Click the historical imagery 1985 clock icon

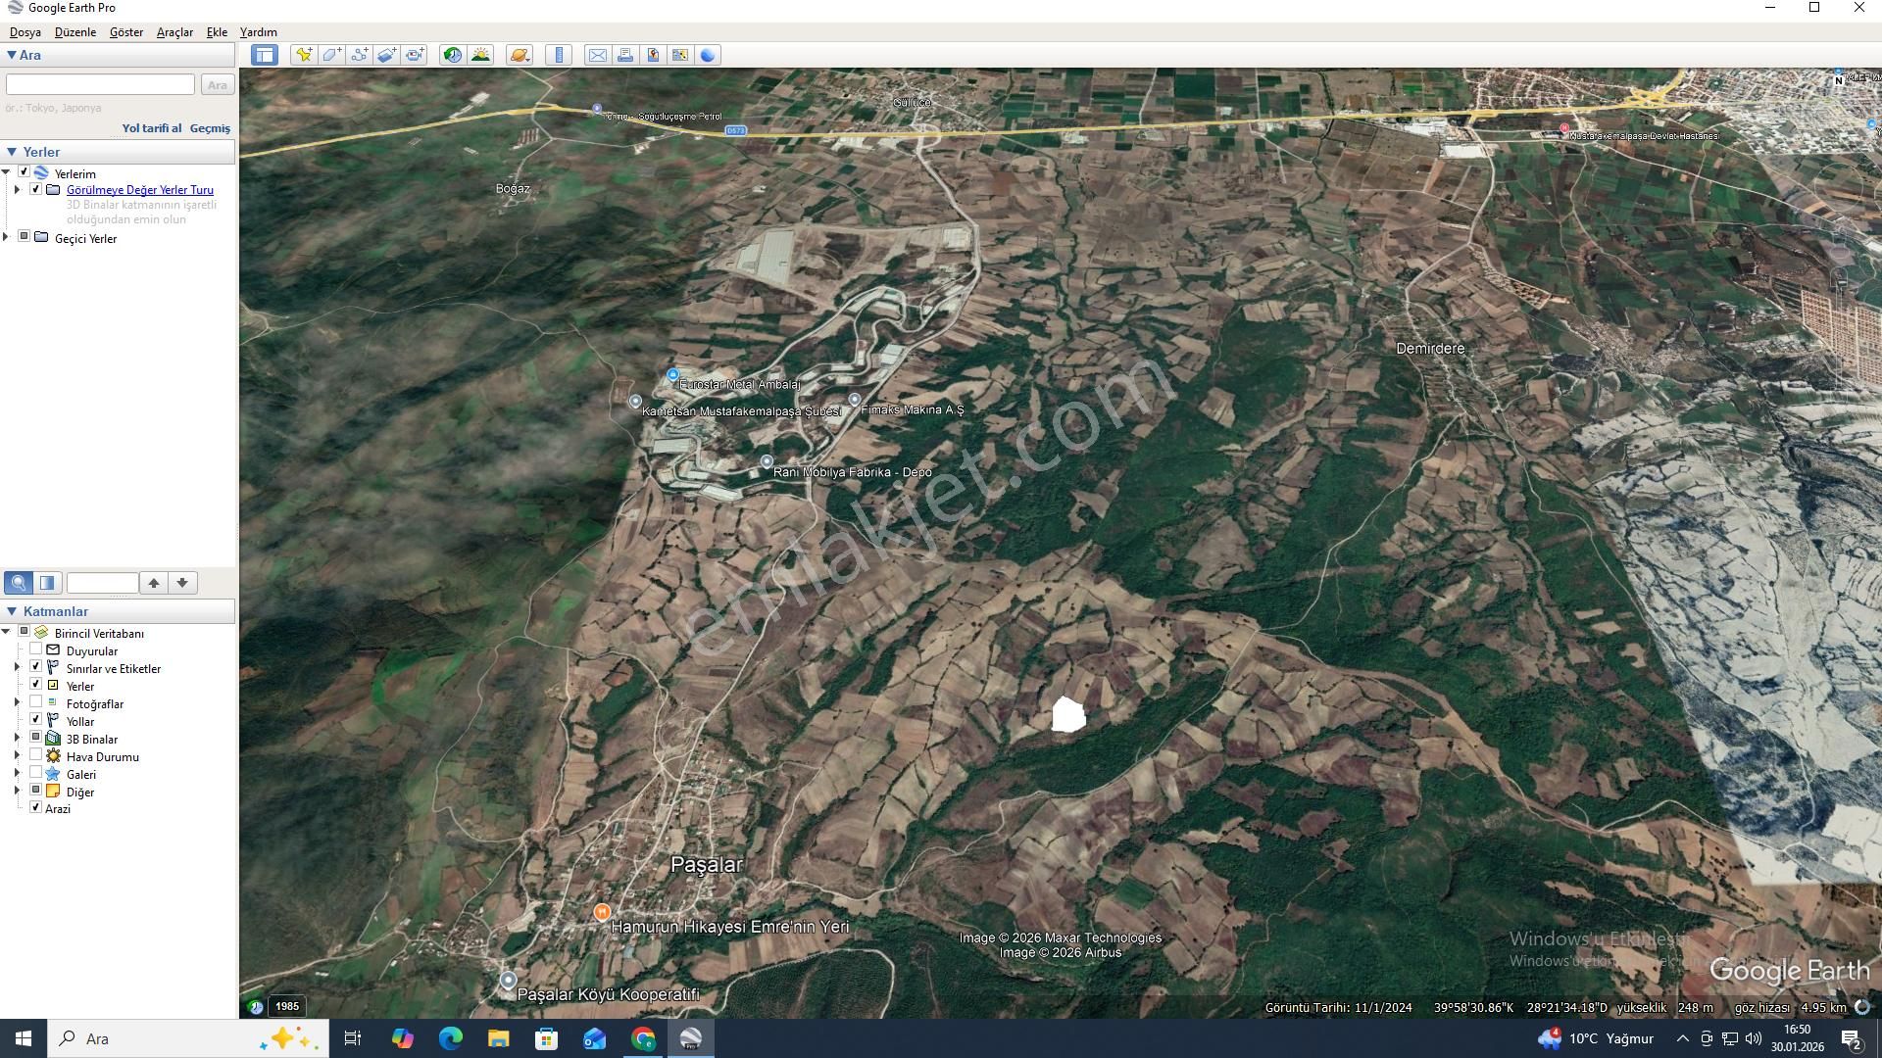[256, 1006]
